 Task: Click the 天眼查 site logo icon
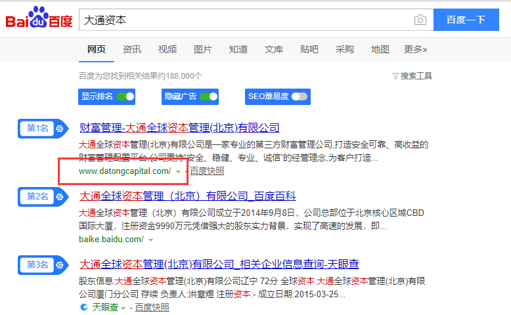coord(84,307)
